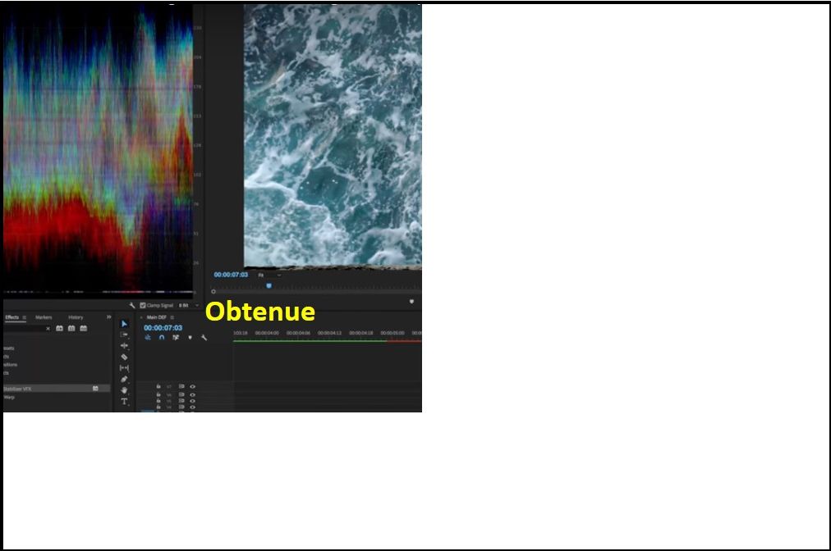Click timeline ruler at 00:00:04:12
This screenshot has width=831, height=551.
point(329,333)
